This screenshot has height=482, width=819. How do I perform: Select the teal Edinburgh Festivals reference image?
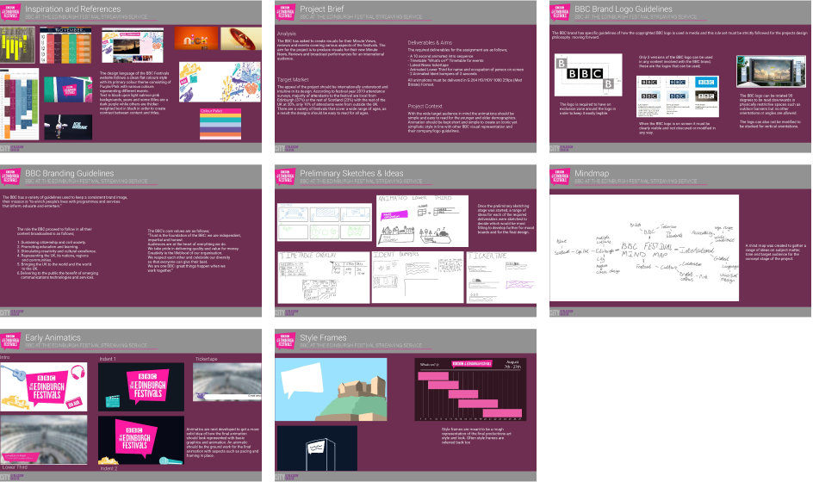click(x=68, y=90)
